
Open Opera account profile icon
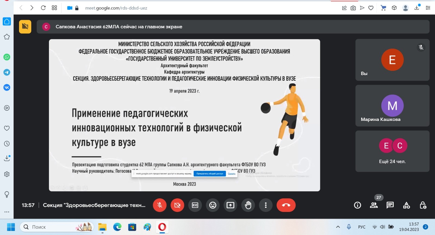pyautogui.click(x=406, y=8)
